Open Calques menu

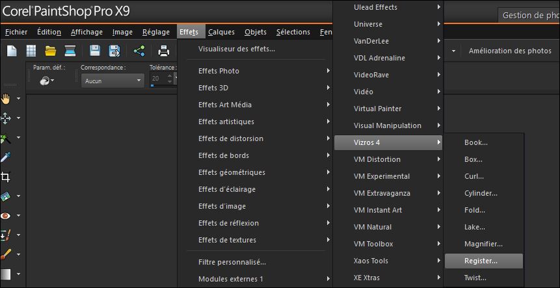point(221,32)
